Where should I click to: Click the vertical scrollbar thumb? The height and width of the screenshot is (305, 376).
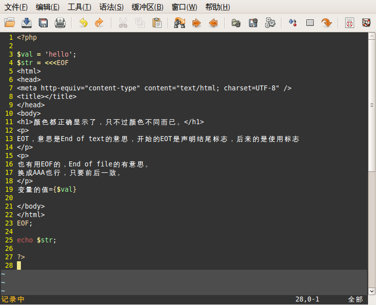click(x=372, y=105)
